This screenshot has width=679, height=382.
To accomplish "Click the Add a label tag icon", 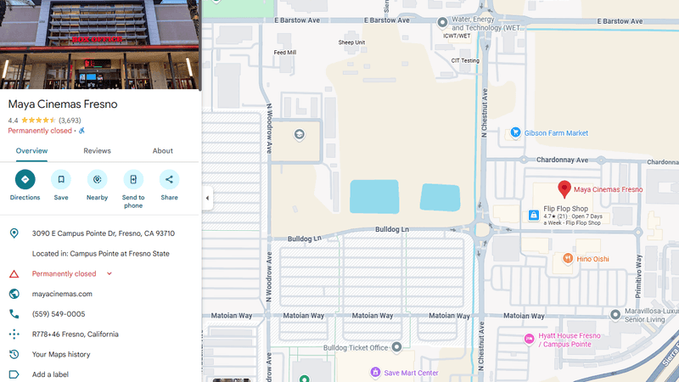I will click(x=14, y=374).
